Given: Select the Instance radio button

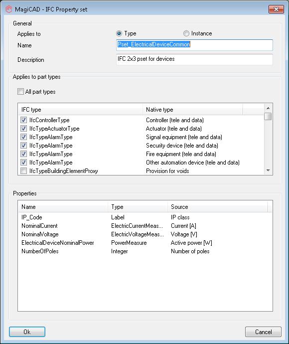Looking at the screenshot, I should click(x=186, y=33).
